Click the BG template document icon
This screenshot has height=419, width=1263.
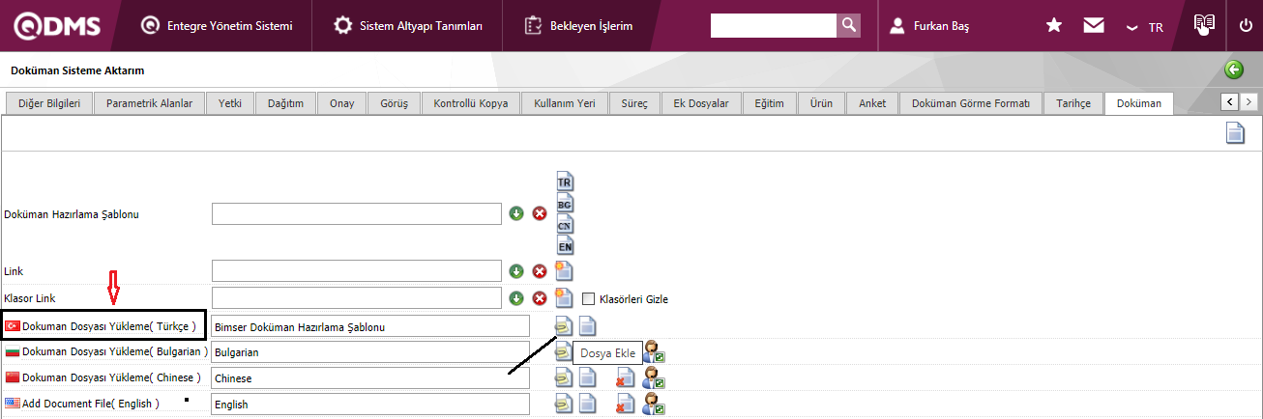566,203
